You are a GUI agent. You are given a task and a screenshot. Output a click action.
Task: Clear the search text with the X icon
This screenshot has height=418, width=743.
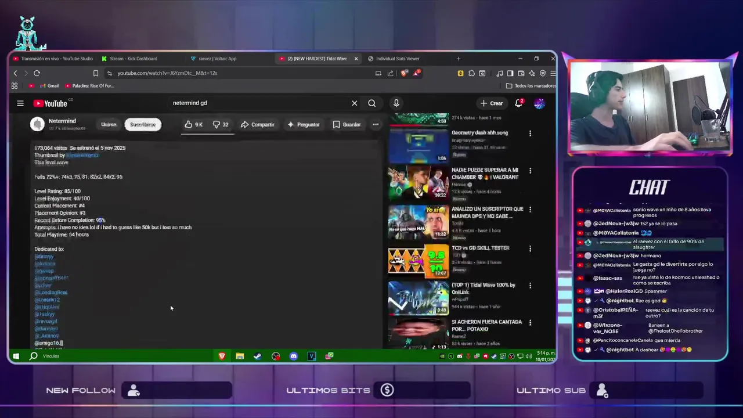pos(354,103)
